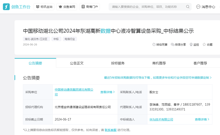Open 商情门户 from top navigation
The image size is (220, 135).
click(89, 7)
